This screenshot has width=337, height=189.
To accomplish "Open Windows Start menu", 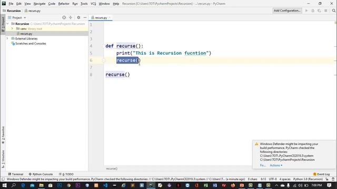I will point(4,185).
